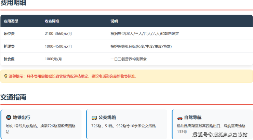Click the 1000-4500元/月 price cell
Screen dimensions: 253x140
(x=58, y=46)
